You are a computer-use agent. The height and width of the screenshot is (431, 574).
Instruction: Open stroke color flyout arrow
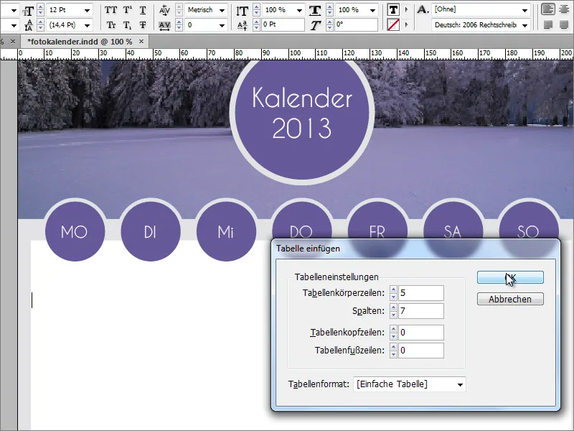click(x=406, y=25)
